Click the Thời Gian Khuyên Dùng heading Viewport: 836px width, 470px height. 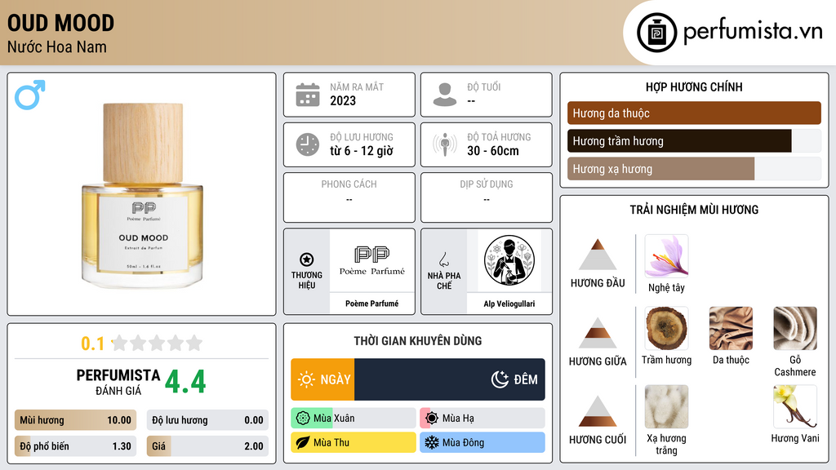click(418, 341)
